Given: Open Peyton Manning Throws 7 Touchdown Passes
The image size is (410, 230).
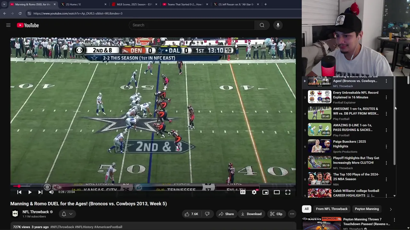Looking at the screenshot, I should (x=366, y=222).
